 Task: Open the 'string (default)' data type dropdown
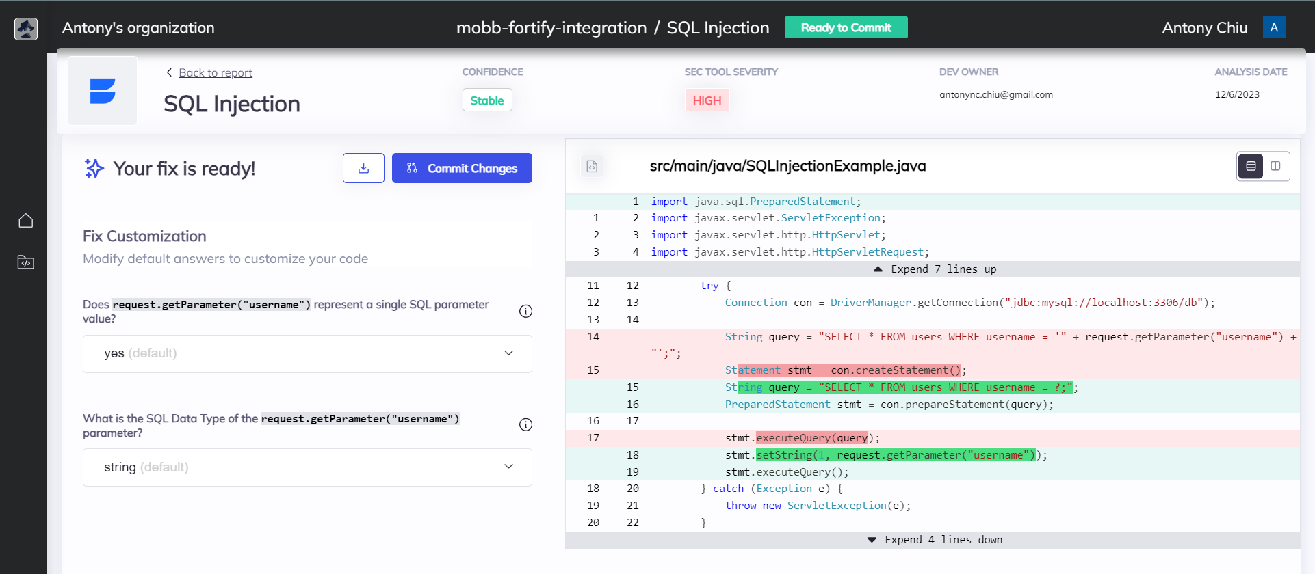coord(307,467)
